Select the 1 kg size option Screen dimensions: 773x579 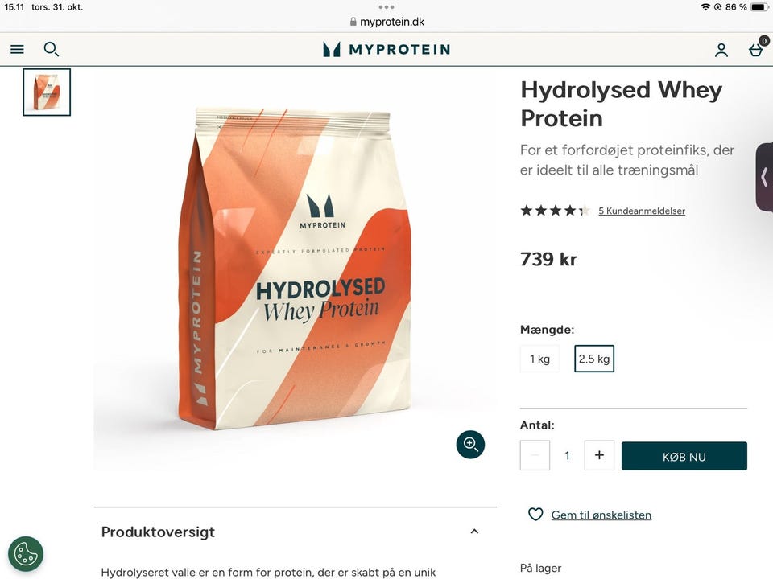tap(539, 359)
